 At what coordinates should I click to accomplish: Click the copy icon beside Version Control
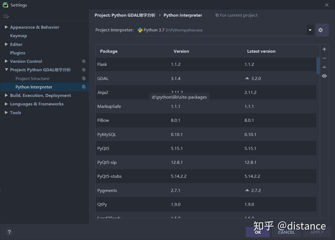click(x=84, y=61)
